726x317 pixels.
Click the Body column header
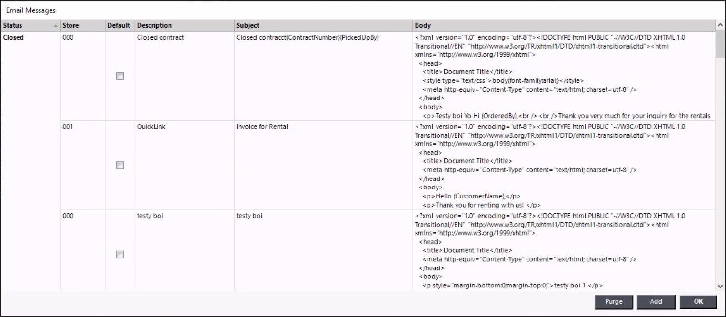coord(423,25)
